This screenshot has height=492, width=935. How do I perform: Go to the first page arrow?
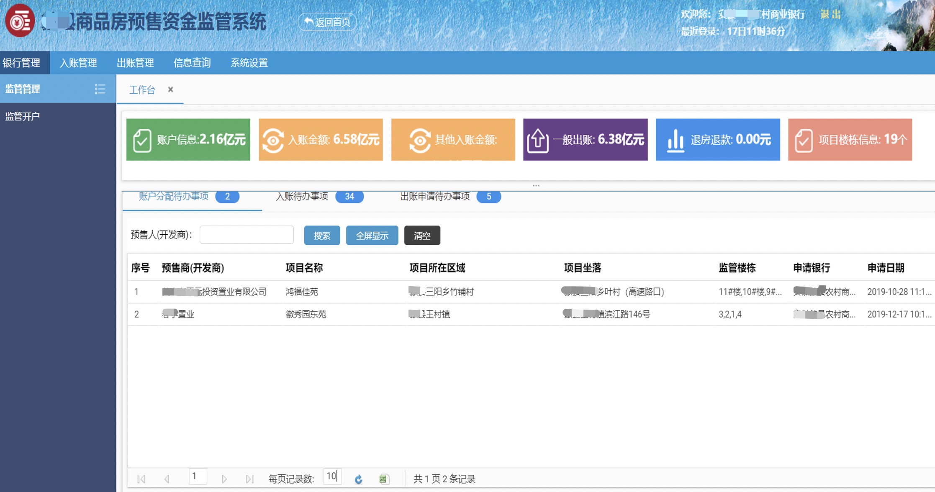(141, 479)
